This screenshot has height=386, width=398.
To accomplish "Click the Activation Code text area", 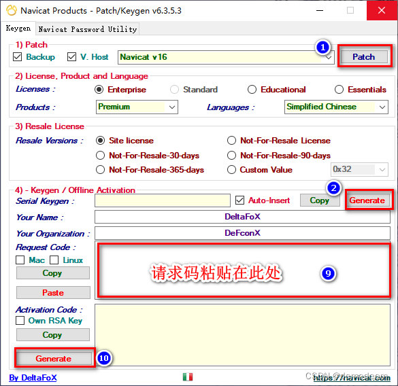I will point(242,335).
